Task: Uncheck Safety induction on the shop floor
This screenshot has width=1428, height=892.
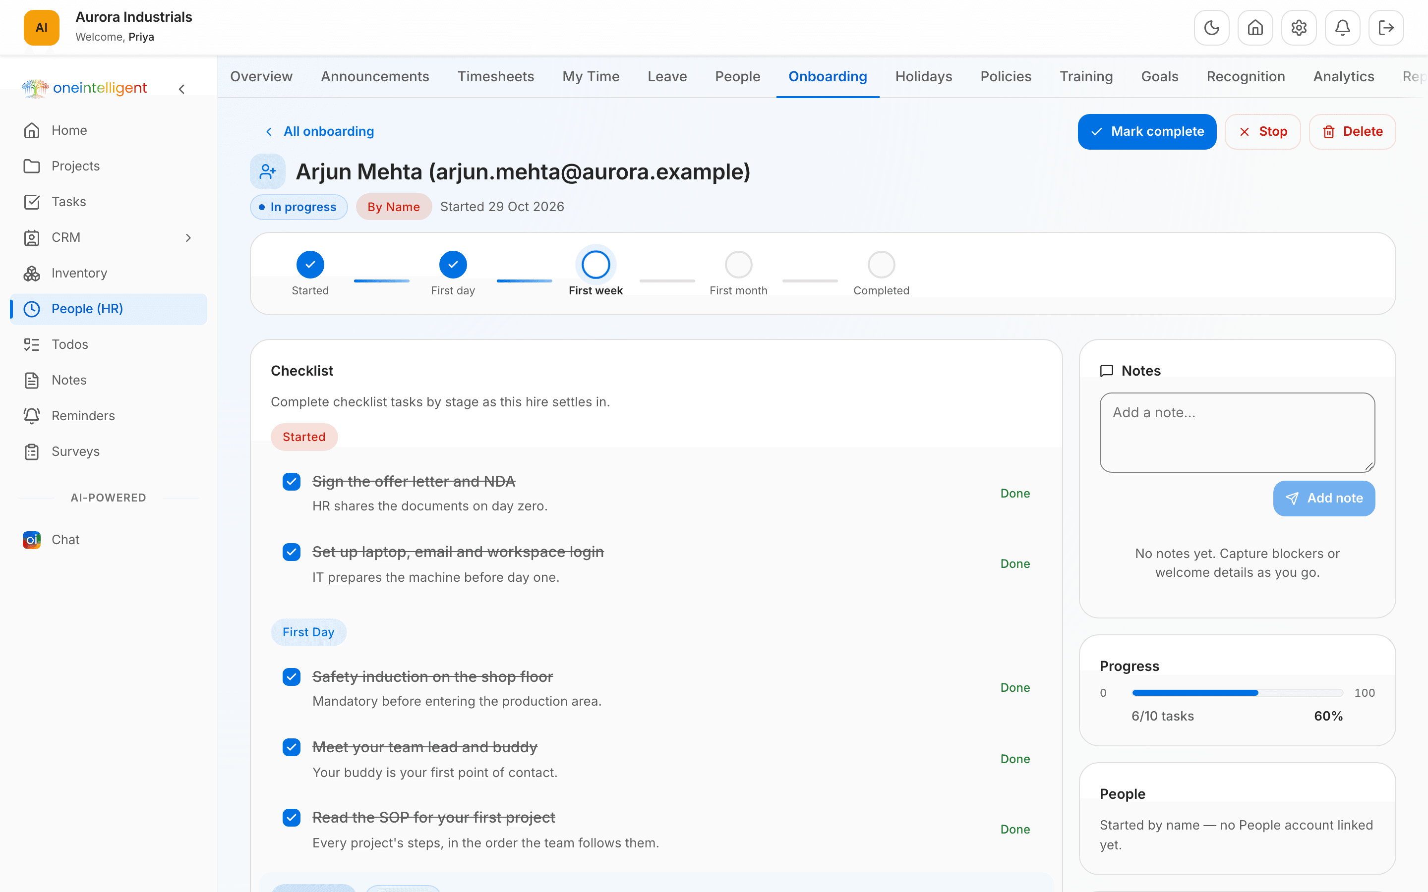Action: [292, 676]
